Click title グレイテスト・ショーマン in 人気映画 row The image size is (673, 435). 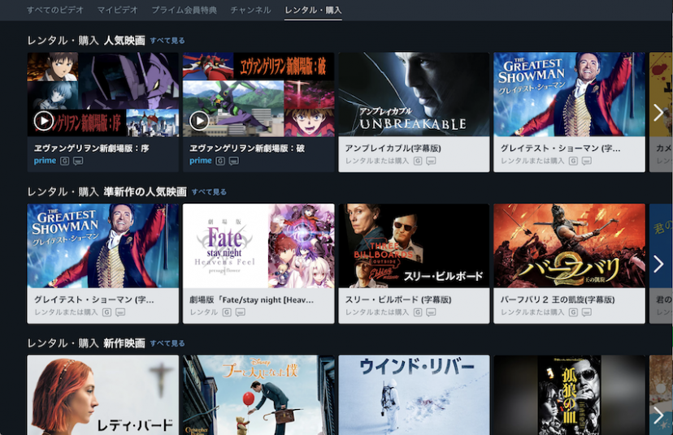click(x=560, y=149)
